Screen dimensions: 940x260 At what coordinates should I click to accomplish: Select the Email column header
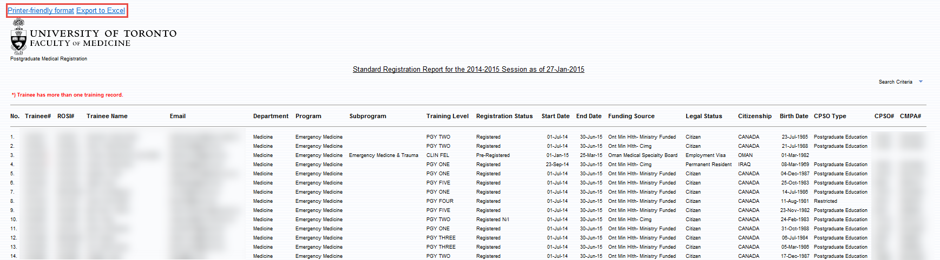coord(178,116)
